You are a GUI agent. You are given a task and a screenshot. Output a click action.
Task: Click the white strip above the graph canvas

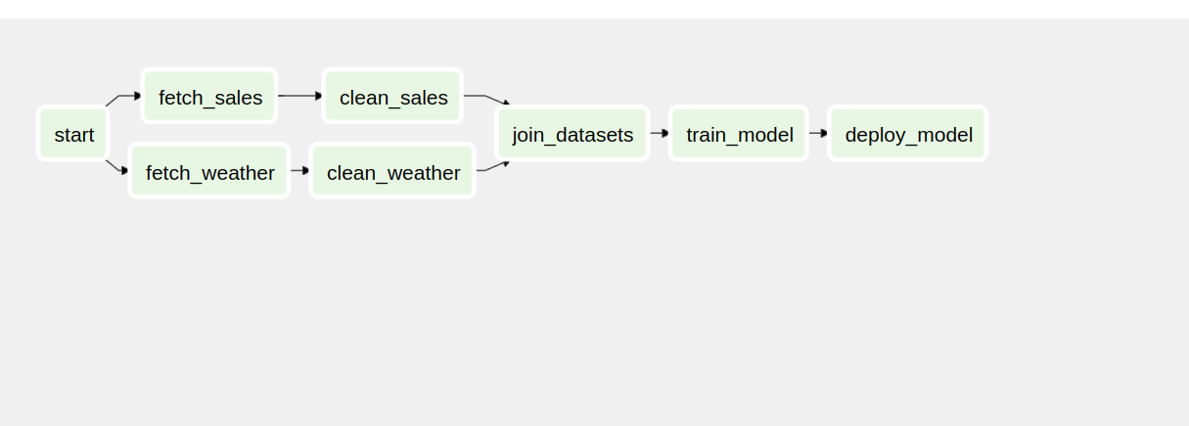587,9
